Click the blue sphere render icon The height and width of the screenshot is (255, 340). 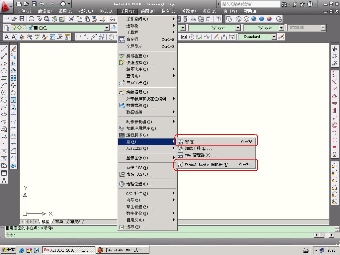coord(262,19)
